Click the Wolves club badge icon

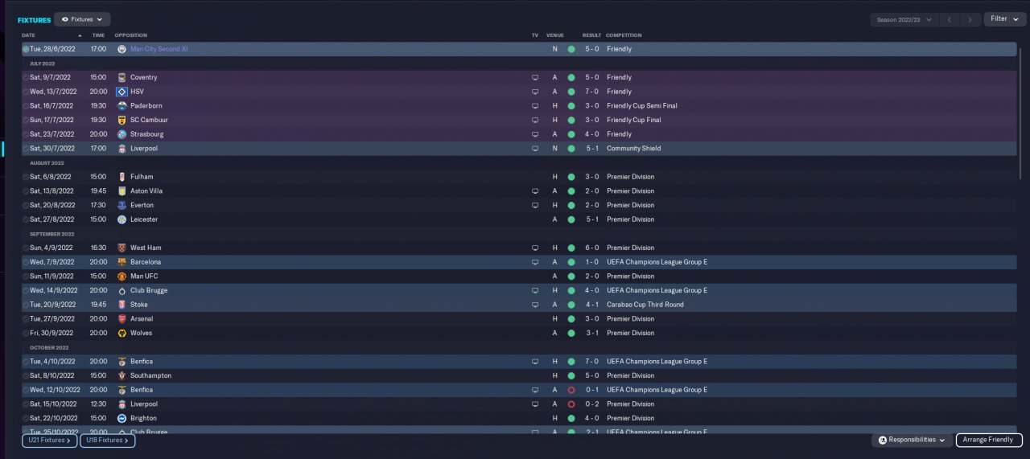(x=122, y=333)
